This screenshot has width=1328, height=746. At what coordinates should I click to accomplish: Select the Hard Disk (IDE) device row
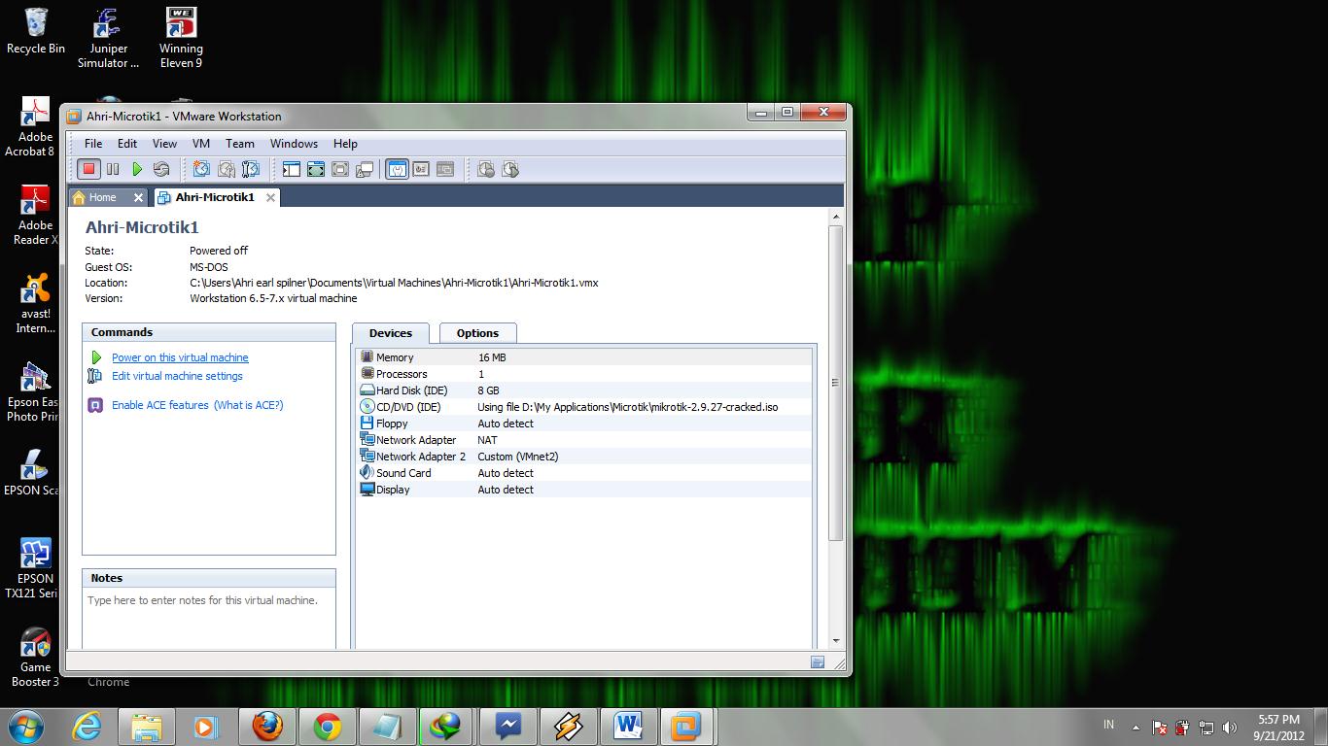coord(584,390)
